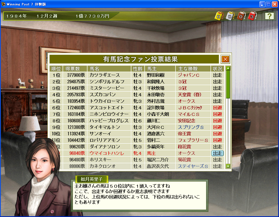The image size is (279, 217).
Task: Click owner name 千秋牧場
Action: coord(155,88)
